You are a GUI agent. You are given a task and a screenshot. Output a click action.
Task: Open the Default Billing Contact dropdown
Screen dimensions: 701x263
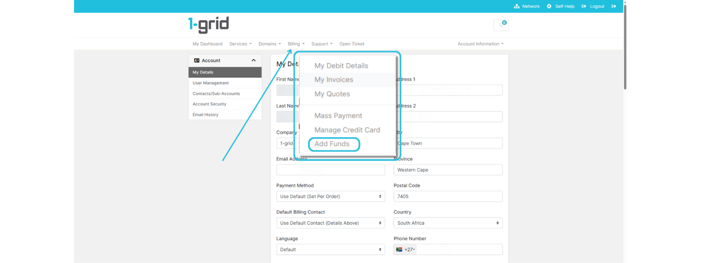click(x=330, y=223)
